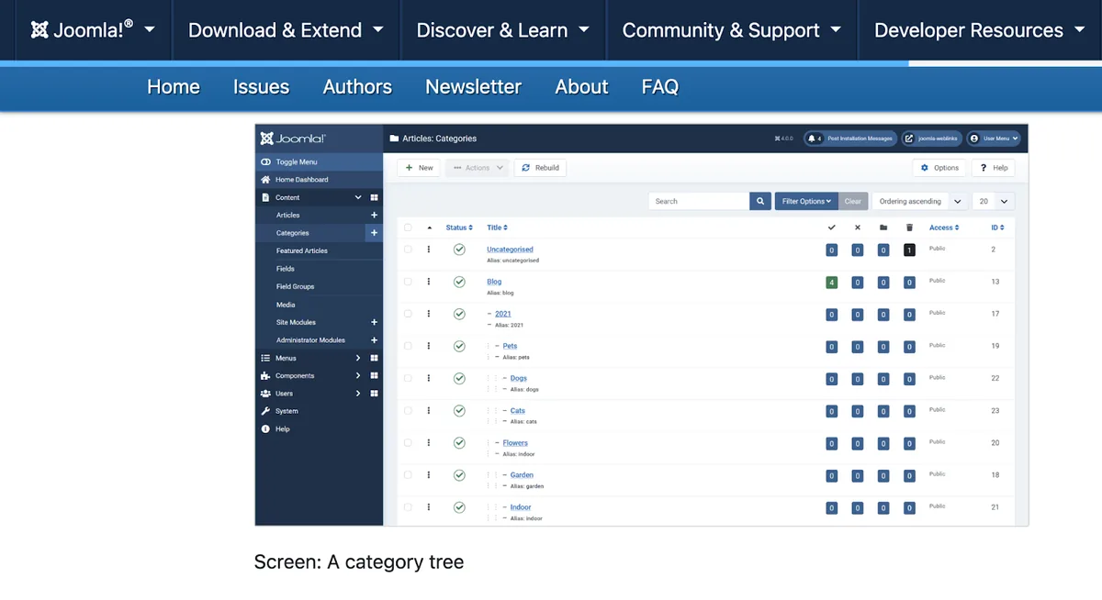The height and width of the screenshot is (600, 1102).
Task: Open the Newsletter menu item
Action: [x=473, y=87]
